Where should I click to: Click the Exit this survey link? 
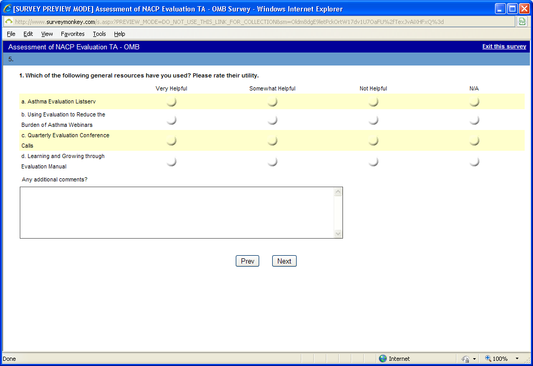point(504,46)
